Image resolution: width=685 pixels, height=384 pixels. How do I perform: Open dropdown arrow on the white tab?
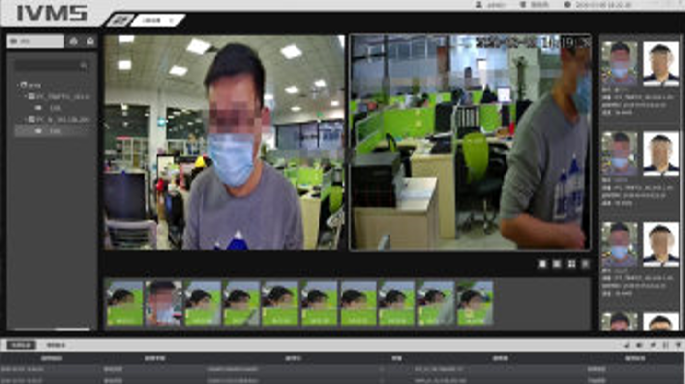coord(171,20)
